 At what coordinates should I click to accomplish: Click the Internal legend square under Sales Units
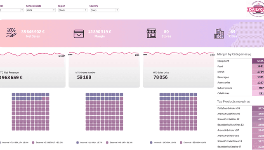151,143
